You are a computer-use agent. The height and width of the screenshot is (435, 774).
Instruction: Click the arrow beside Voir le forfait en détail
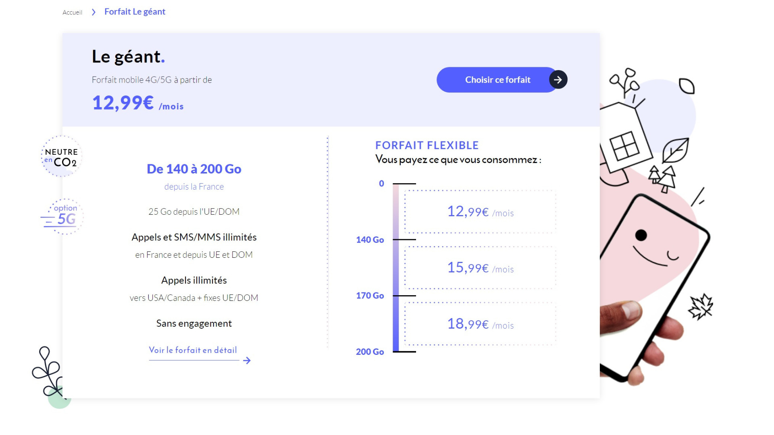(x=247, y=360)
